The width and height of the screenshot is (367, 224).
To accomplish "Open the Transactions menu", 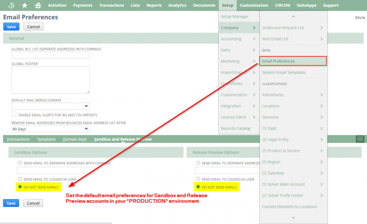I will click(x=111, y=5).
